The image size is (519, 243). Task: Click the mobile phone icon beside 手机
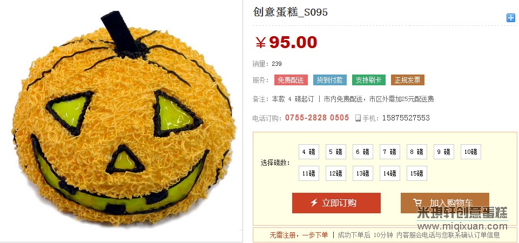(x=358, y=118)
